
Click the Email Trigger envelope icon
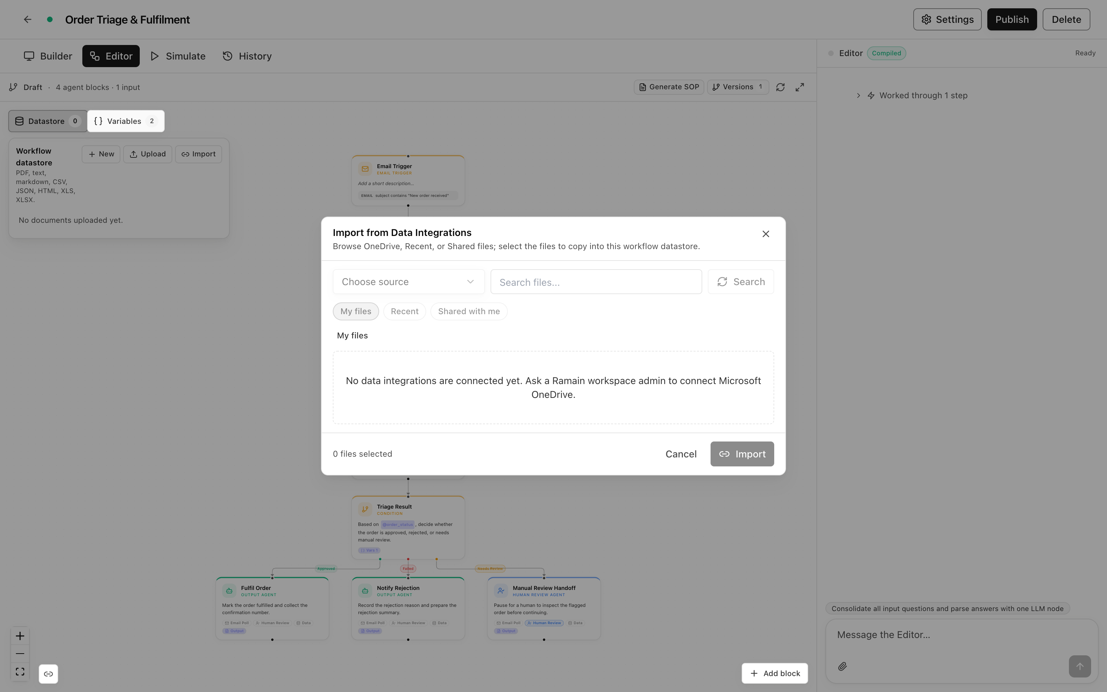(365, 169)
